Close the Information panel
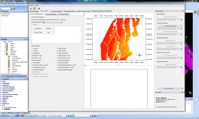This screenshot has width=199, height=119. coord(183,92)
